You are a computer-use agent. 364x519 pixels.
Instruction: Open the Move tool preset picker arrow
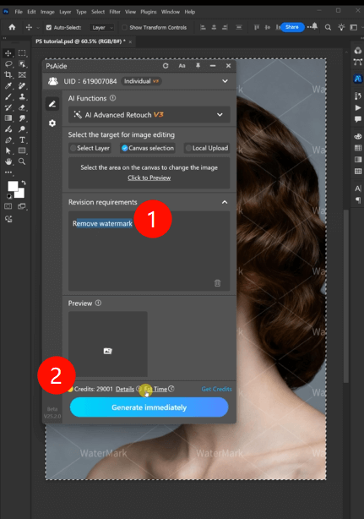click(x=38, y=28)
